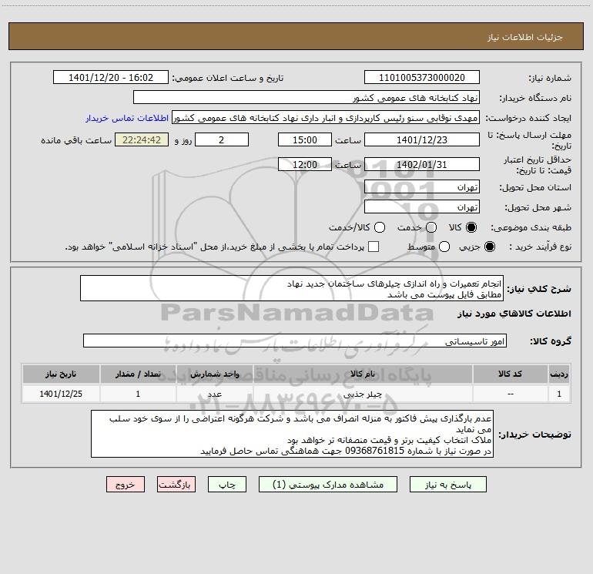The image size is (593, 574).
Task: Select the کالا/خدمت radio button
Action: (380, 227)
